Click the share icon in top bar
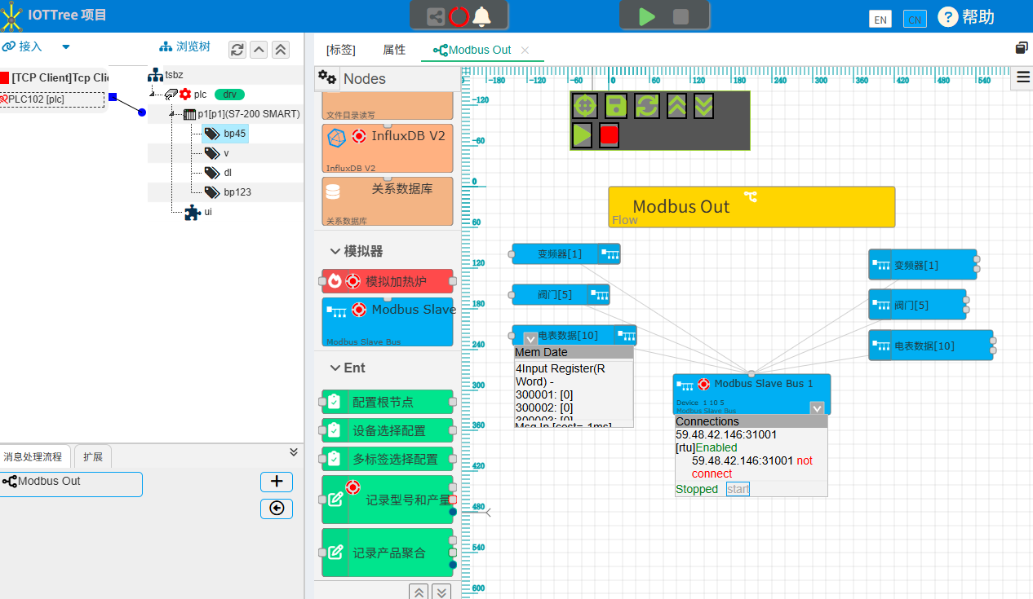 (437, 16)
